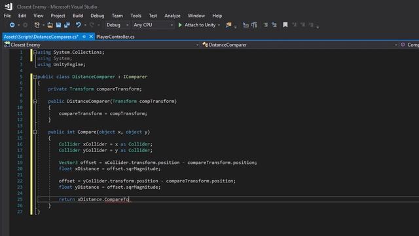
Task: Collapse the DistanceComparer constructor block
Action: tap(35, 102)
